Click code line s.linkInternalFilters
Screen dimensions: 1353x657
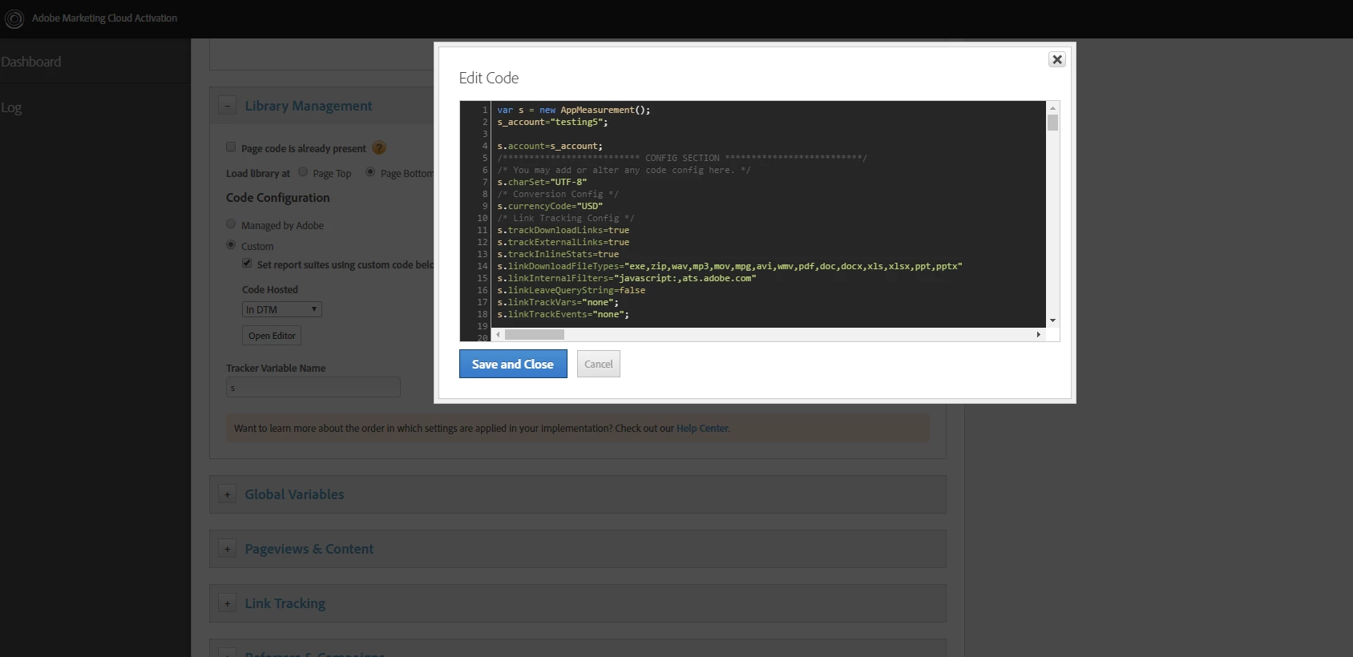627,278
